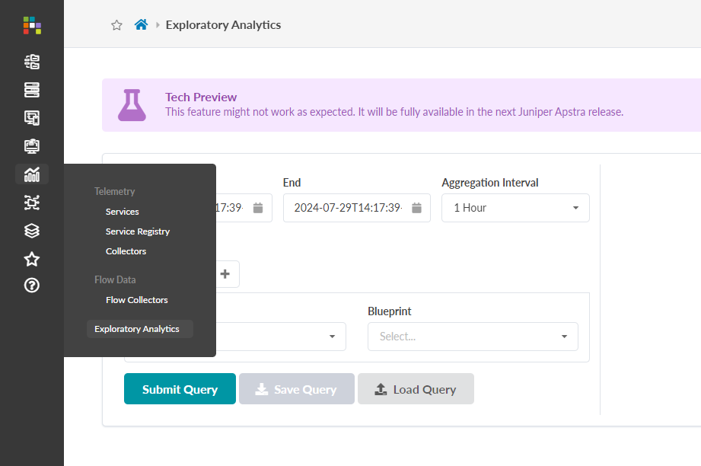Select Services under Telemetry menu
This screenshot has height=466, width=701.
coord(123,212)
